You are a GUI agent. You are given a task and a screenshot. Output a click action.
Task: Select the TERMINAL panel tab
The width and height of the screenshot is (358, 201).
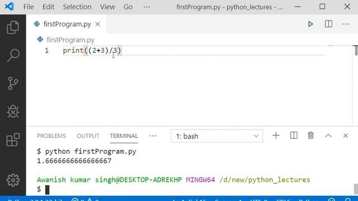click(124, 136)
